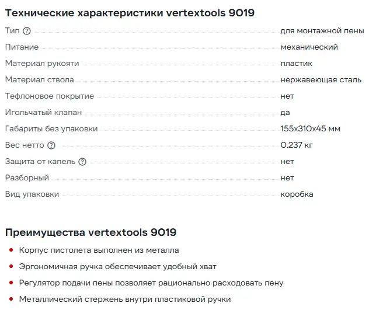
Task: Click the Регулятор подачи пены advantage line
Action: point(151,283)
